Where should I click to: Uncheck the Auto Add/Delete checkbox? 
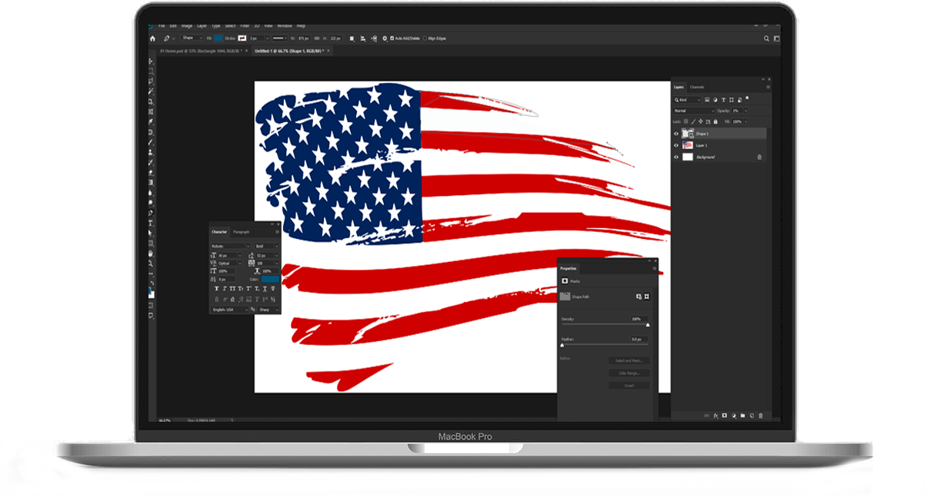(x=392, y=38)
